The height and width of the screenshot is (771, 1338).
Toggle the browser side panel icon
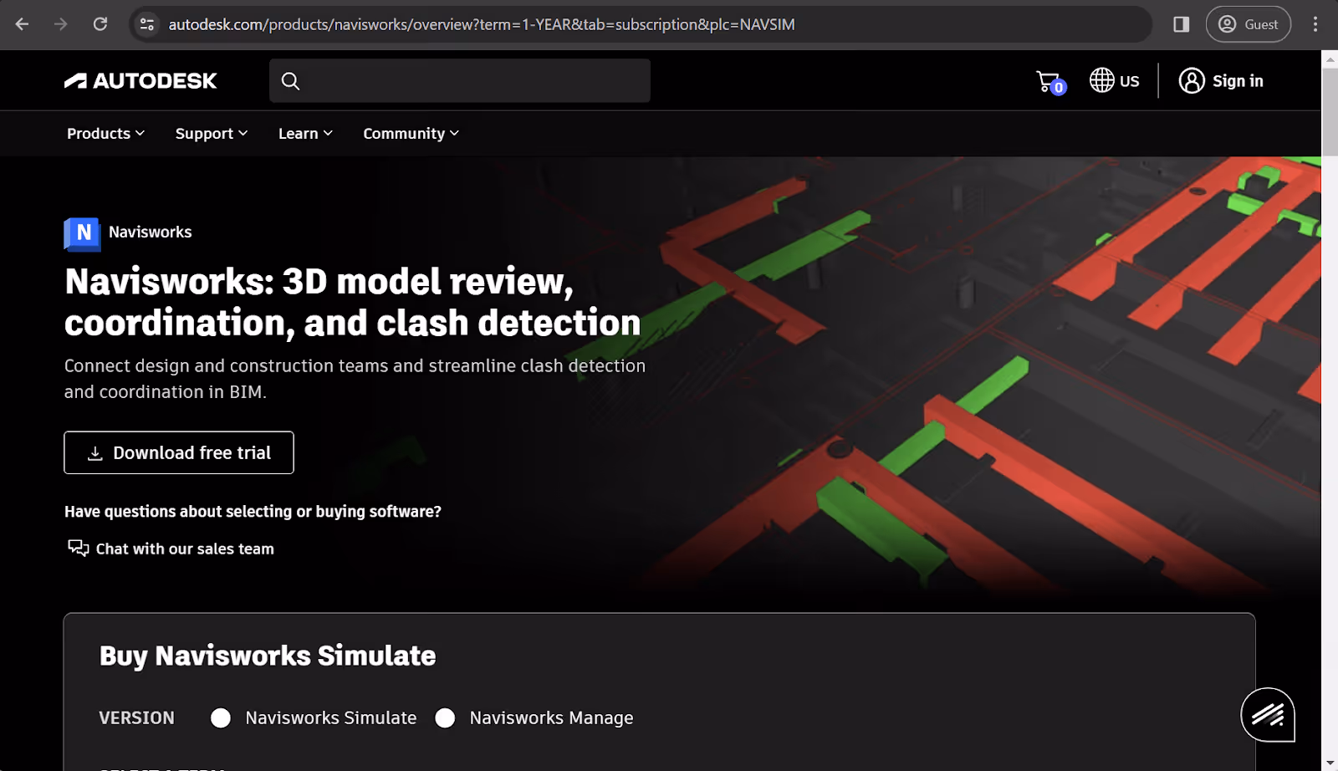click(1181, 24)
